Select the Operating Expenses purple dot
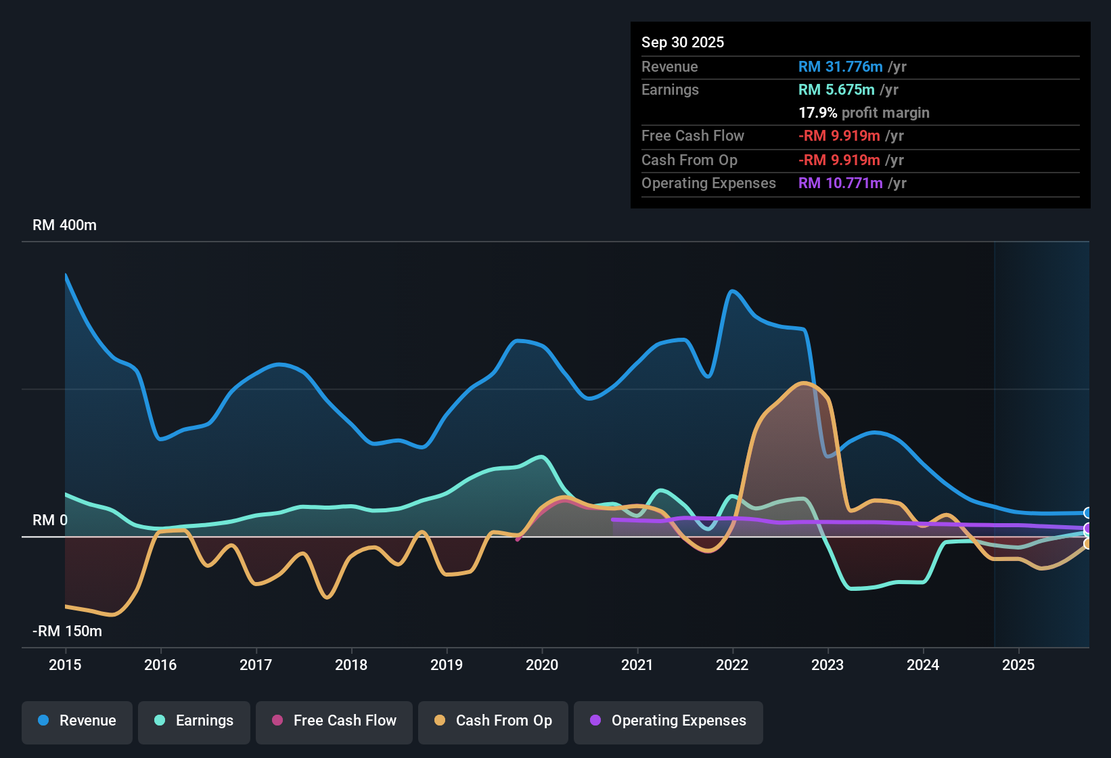This screenshot has width=1111, height=758. [595, 721]
